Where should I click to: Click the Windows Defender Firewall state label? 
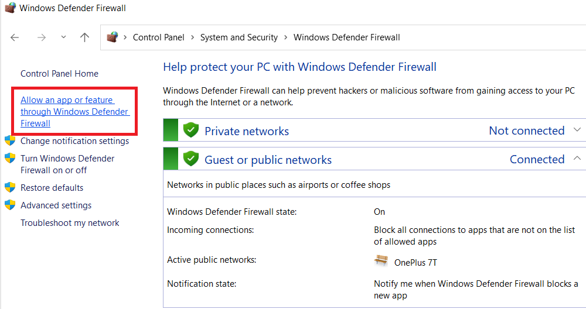[x=231, y=212]
